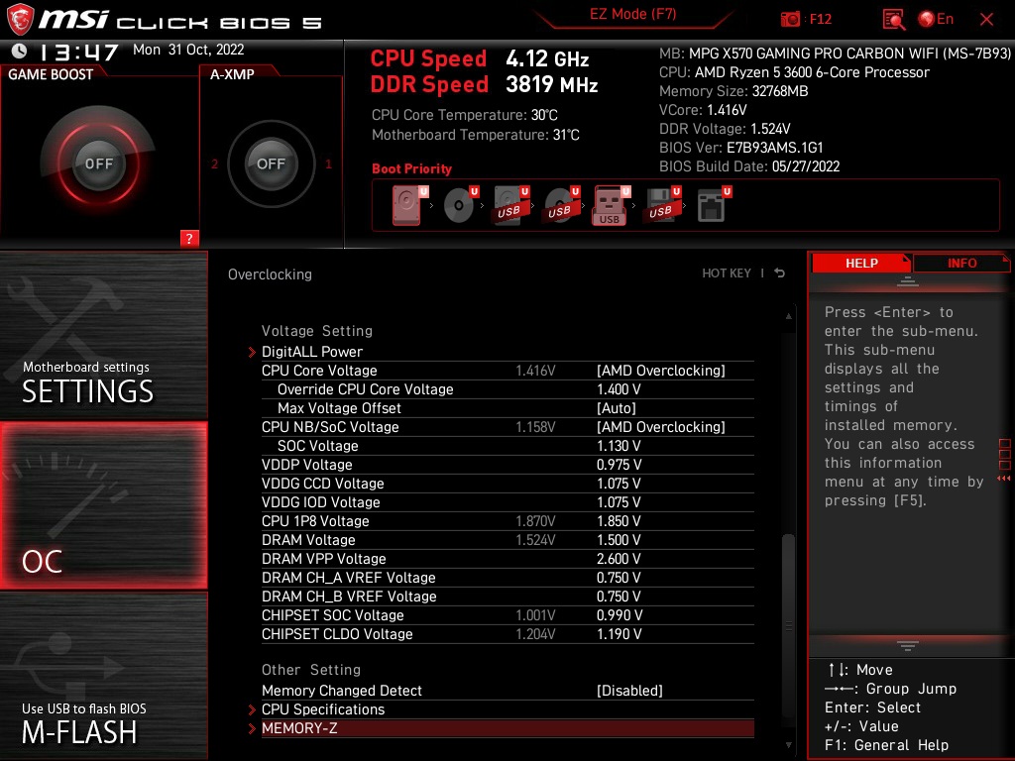Viewport: 1015px width, 761px height.
Task: Select A-XMP profile 2
Action: point(214,163)
